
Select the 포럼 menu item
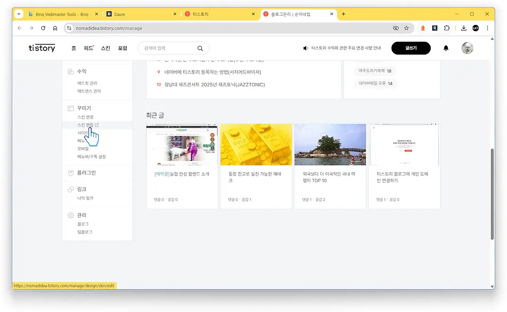pyautogui.click(x=123, y=48)
